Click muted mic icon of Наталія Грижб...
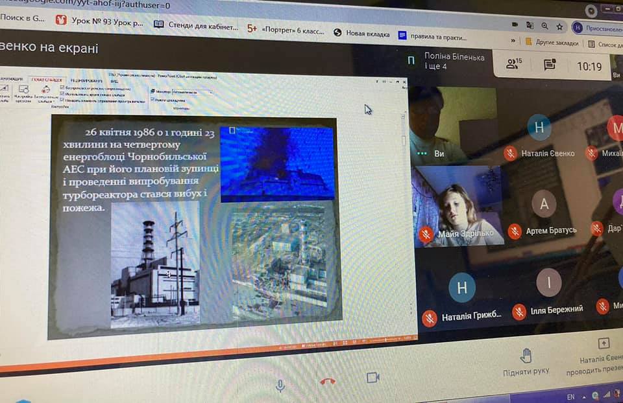 coord(430,317)
